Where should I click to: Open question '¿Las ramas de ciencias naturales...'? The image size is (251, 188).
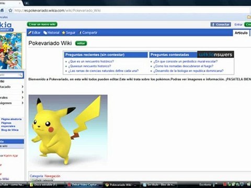point(104,70)
